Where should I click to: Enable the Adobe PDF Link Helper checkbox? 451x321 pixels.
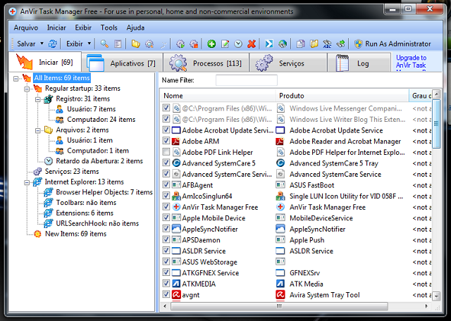click(x=166, y=152)
